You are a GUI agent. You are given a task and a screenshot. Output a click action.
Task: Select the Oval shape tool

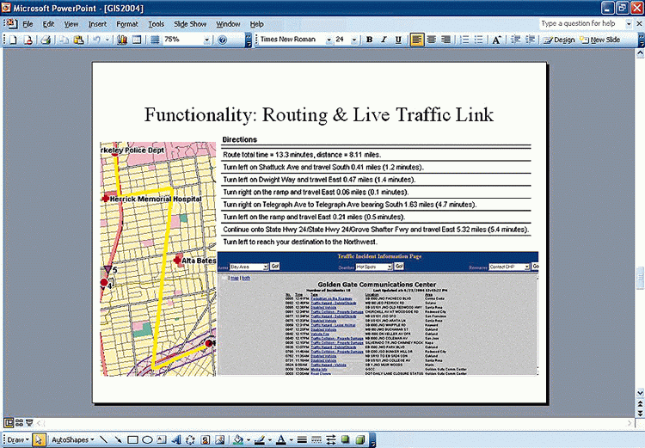pyautogui.click(x=147, y=439)
